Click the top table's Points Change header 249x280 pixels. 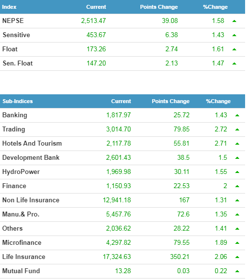point(159,7)
